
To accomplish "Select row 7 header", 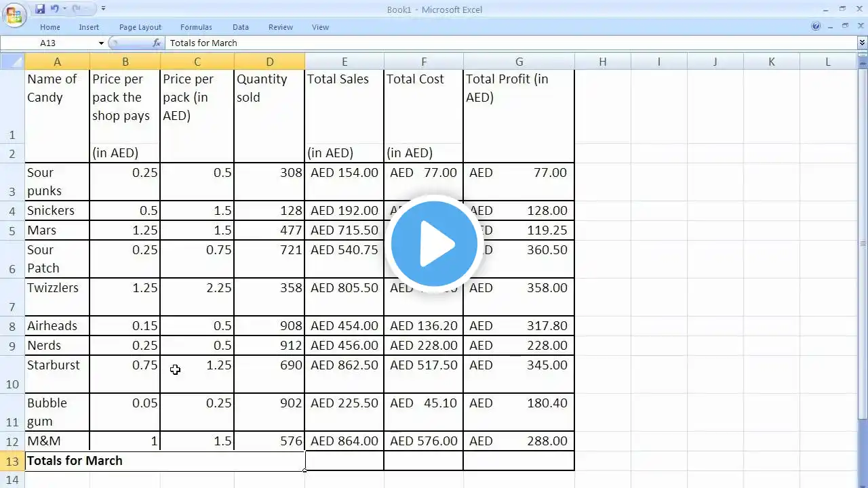I will pyautogui.click(x=12, y=297).
